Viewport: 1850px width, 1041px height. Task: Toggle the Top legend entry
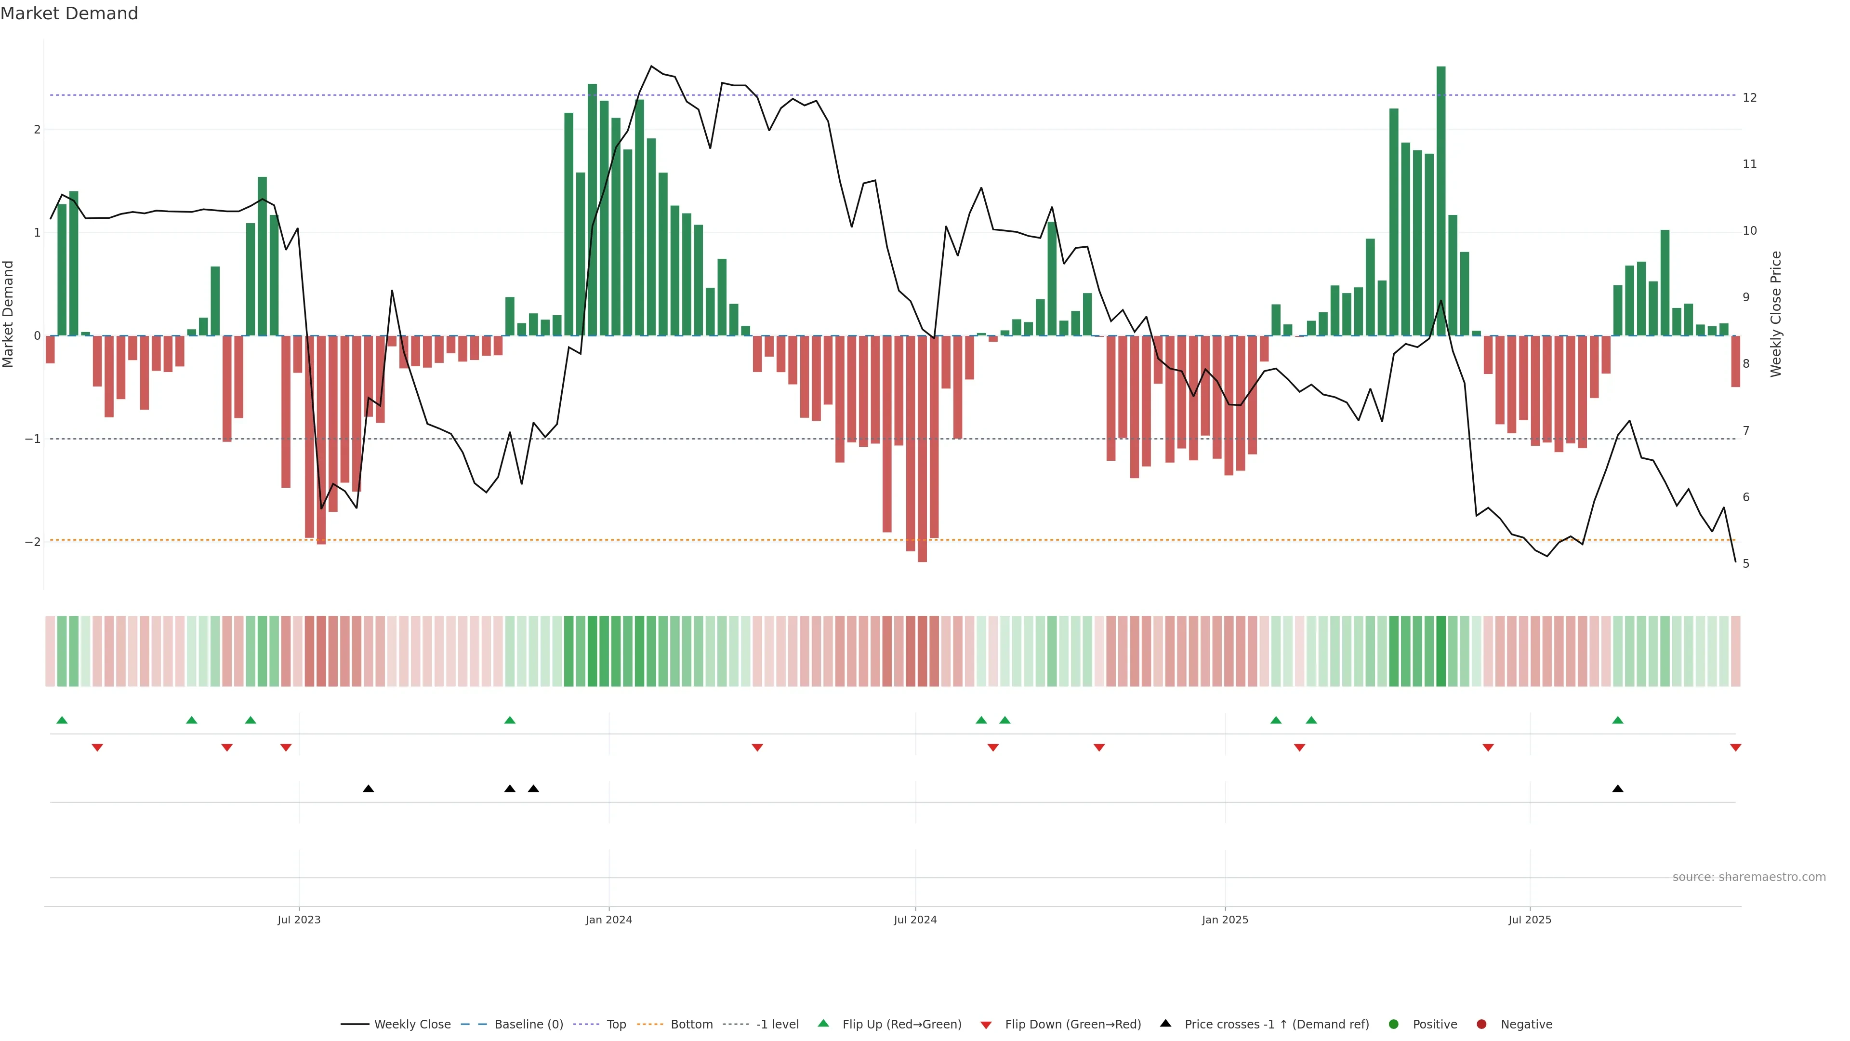point(616,1024)
